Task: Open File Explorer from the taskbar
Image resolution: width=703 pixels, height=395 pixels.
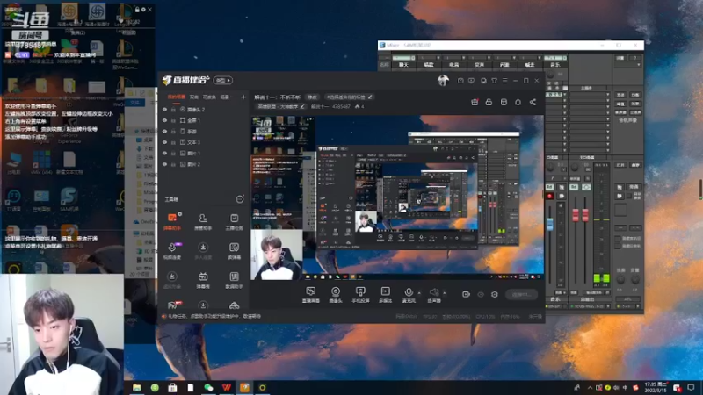Action: tap(137, 387)
